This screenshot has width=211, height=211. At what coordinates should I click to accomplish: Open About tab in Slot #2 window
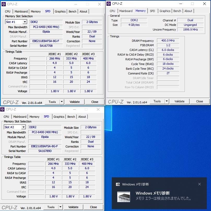(x=82, y=117)
